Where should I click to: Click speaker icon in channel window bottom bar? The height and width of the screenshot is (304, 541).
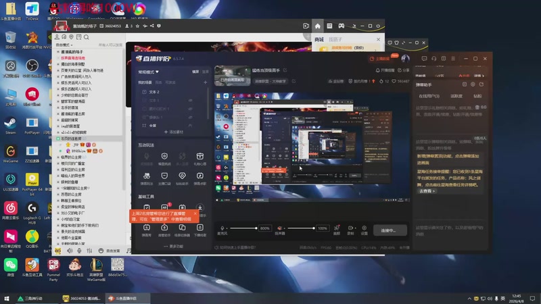pos(70,251)
